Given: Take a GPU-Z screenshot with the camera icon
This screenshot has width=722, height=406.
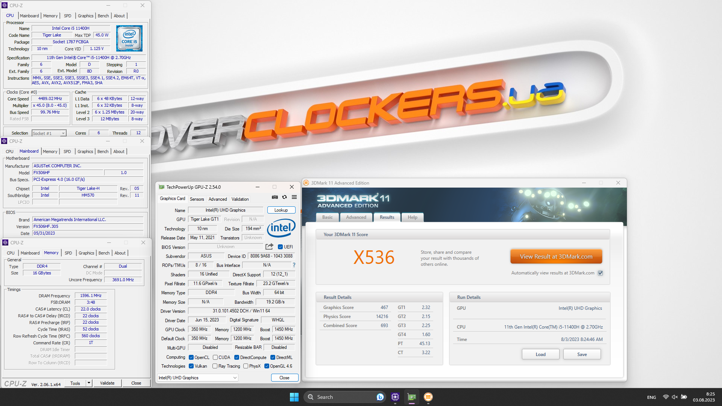Looking at the screenshot, I should pos(275,197).
